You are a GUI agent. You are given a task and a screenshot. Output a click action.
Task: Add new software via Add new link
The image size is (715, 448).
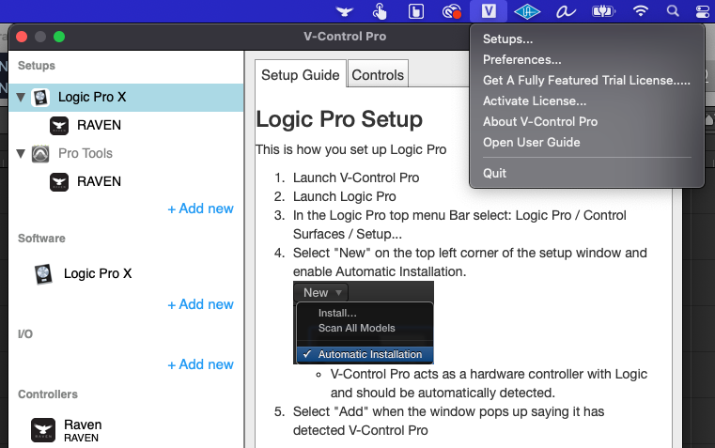(201, 304)
